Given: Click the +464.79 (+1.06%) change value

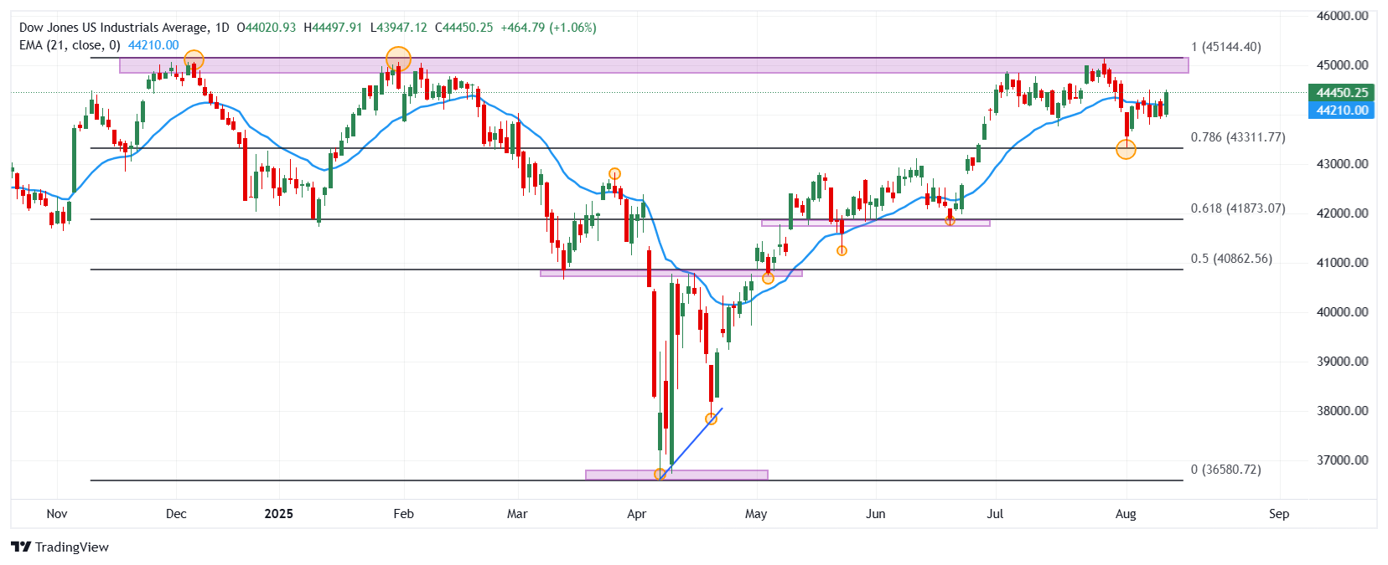Looking at the screenshot, I should point(549,28).
